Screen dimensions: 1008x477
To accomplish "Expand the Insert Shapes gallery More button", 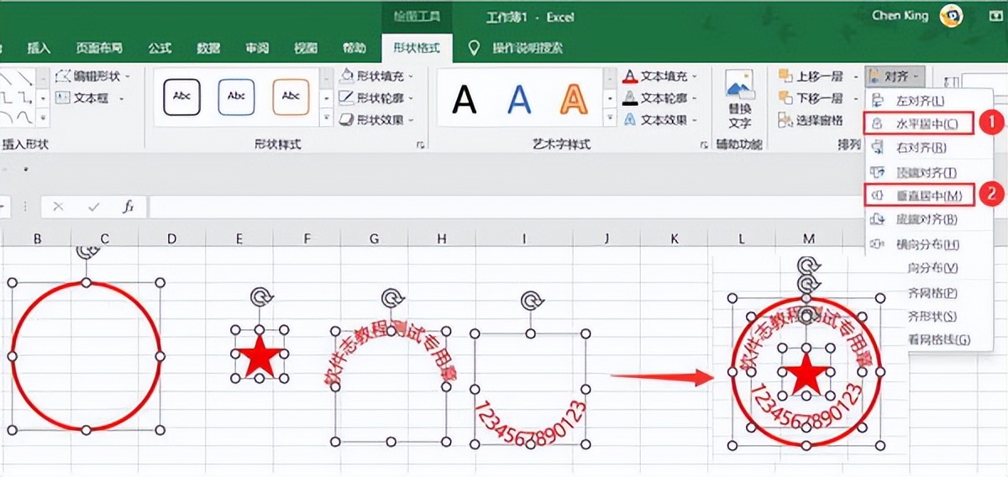I will [44, 119].
